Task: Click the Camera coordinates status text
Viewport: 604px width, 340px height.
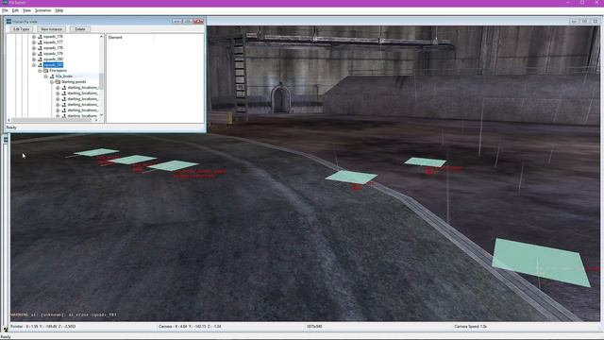Action: point(190,327)
